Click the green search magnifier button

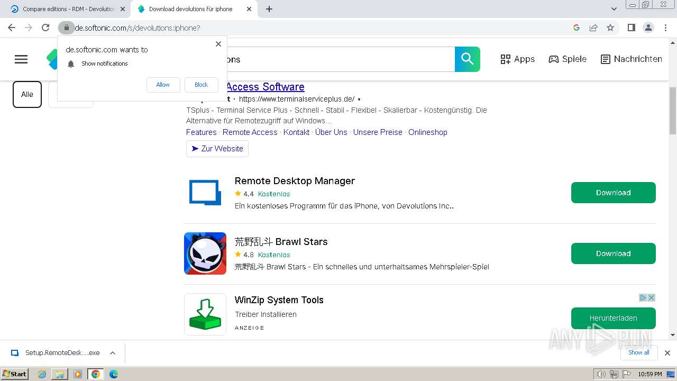click(x=468, y=59)
